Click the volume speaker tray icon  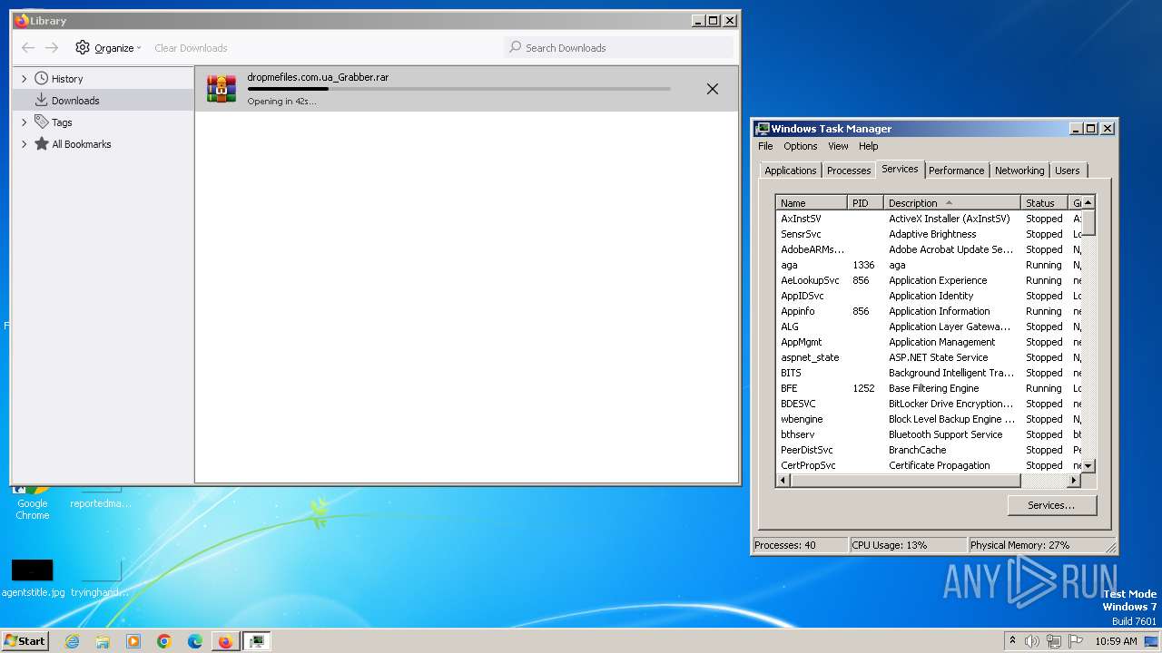[x=1033, y=641]
